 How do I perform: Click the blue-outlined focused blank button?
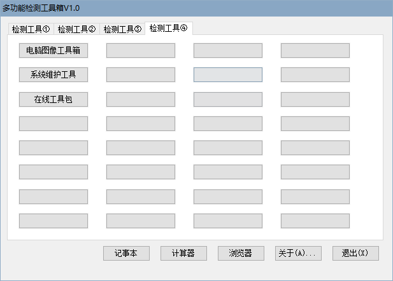click(228, 75)
